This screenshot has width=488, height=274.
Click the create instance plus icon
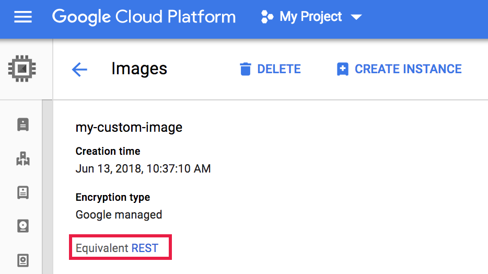pyautogui.click(x=342, y=69)
